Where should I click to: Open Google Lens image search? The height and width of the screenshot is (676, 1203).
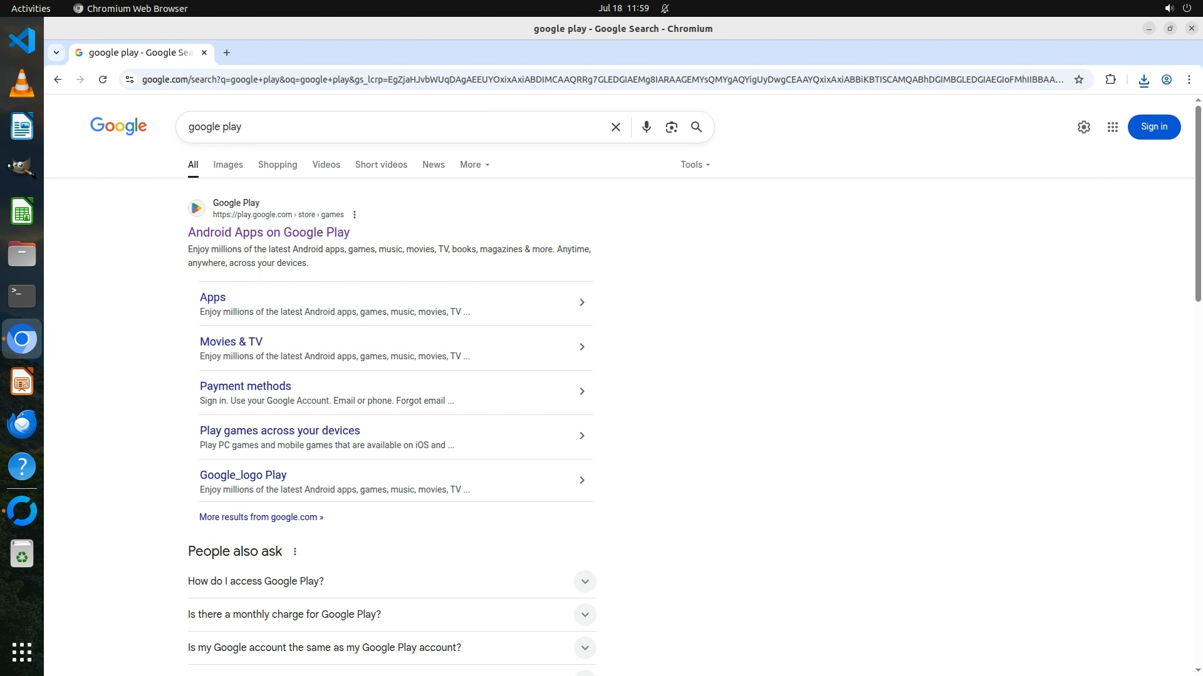pyautogui.click(x=671, y=127)
